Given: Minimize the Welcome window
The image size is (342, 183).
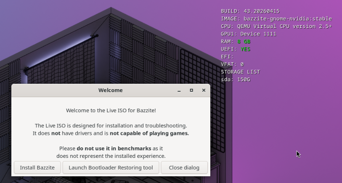Looking at the screenshot, I should (x=179, y=90).
